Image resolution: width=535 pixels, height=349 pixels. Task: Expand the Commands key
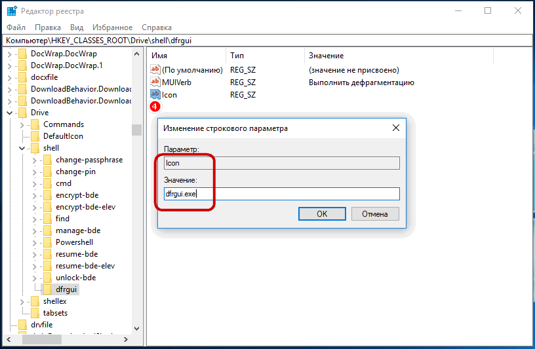coord(22,125)
